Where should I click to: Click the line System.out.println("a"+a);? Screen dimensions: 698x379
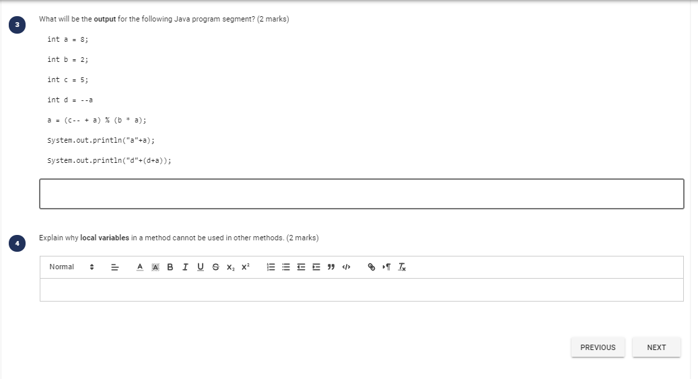click(x=101, y=140)
